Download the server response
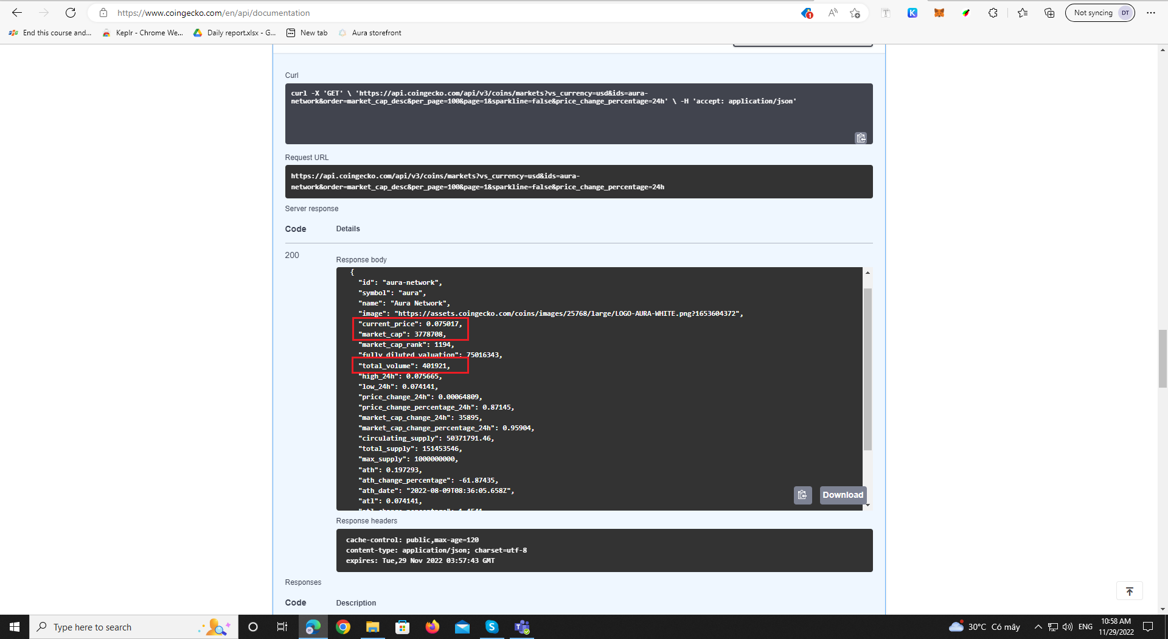Viewport: 1168px width, 639px height. [x=843, y=495]
